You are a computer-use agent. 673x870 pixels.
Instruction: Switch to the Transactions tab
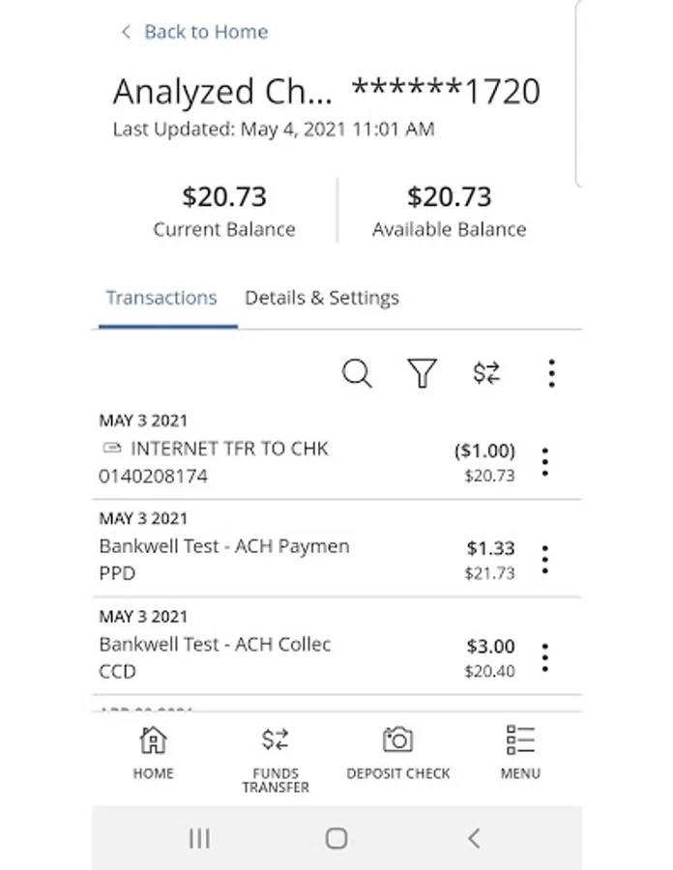coord(161,298)
